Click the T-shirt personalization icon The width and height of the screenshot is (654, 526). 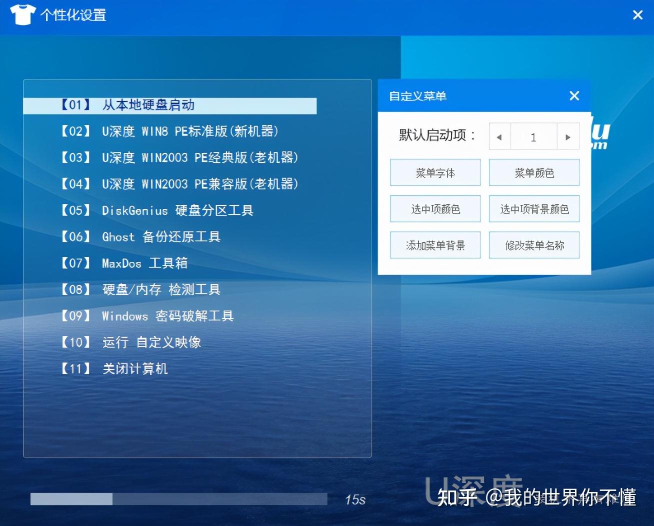click(22, 14)
